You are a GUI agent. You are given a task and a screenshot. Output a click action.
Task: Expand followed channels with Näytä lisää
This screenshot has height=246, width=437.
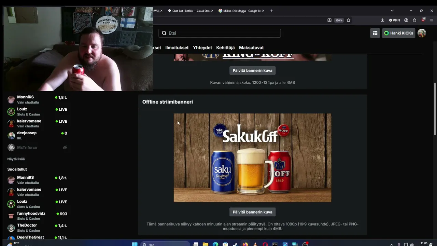coord(16,159)
